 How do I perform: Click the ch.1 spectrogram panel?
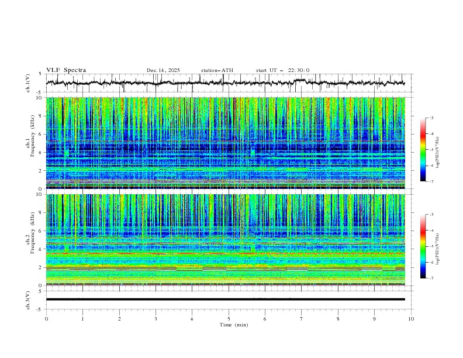coord(226,143)
